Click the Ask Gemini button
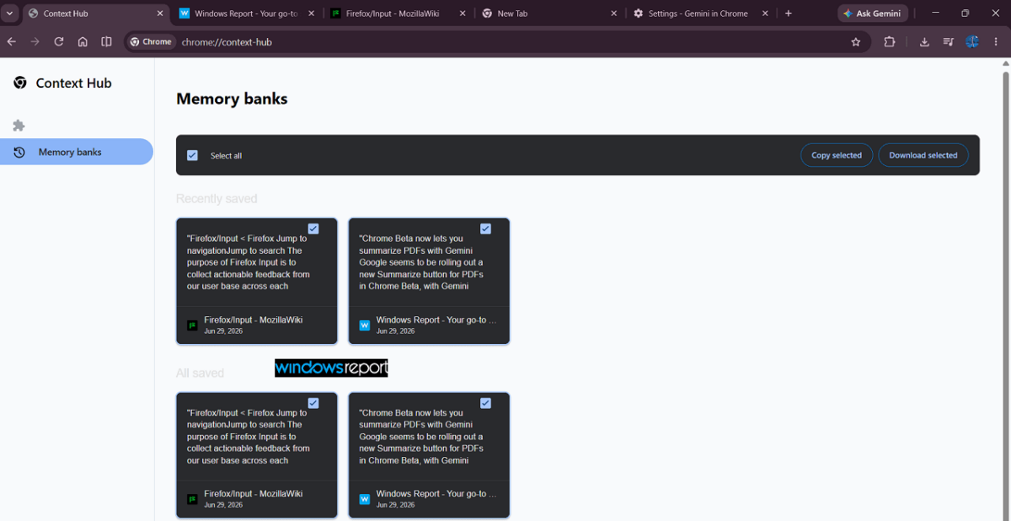The width and height of the screenshot is (1011, 521). pyautogui.click(x=872, y=13)
